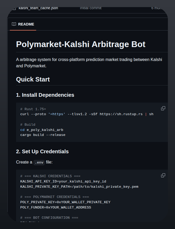The width and height of the screenshot is (175, 229).
Task: Click the # Rust 1.75+ comment
Action: pos(33,109)
